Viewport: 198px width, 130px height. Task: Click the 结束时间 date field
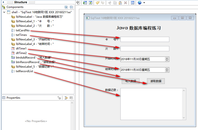145,70
